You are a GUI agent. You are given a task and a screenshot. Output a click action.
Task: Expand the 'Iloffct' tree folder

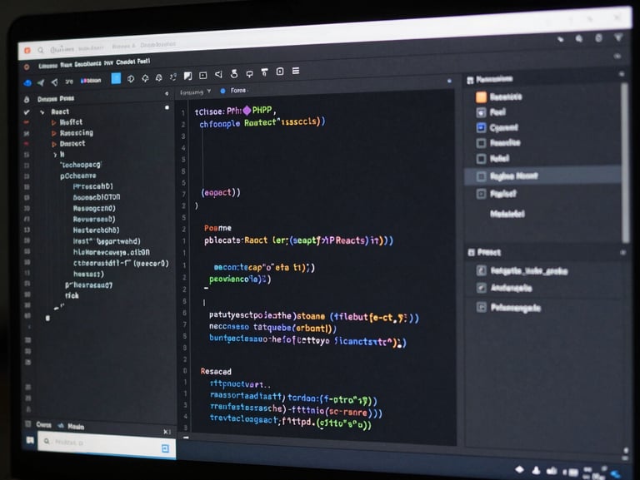click(x=53, y=122)
